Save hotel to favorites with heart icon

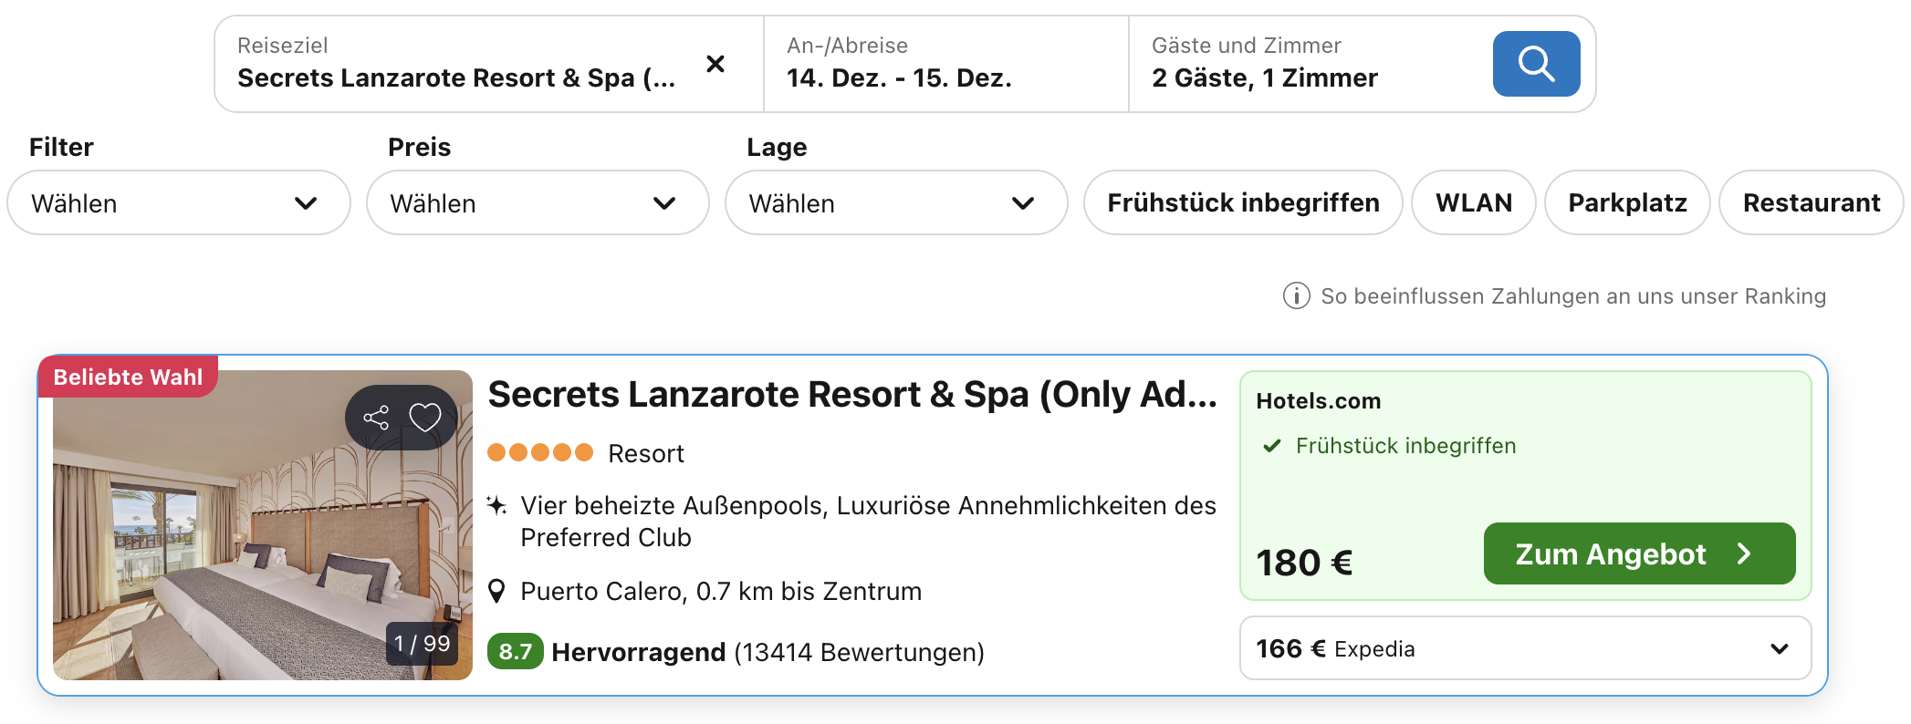[425, 418]
